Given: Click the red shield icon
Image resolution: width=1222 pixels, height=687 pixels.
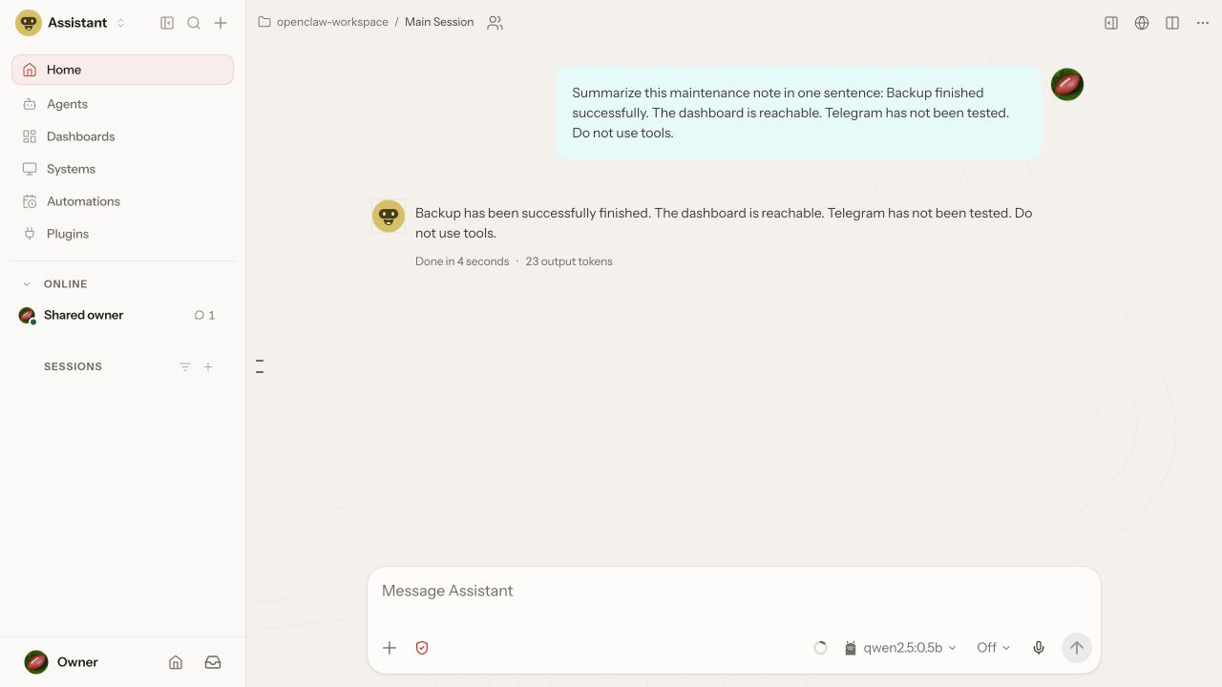Looking at the screenshot, I should tap(422, 648).
